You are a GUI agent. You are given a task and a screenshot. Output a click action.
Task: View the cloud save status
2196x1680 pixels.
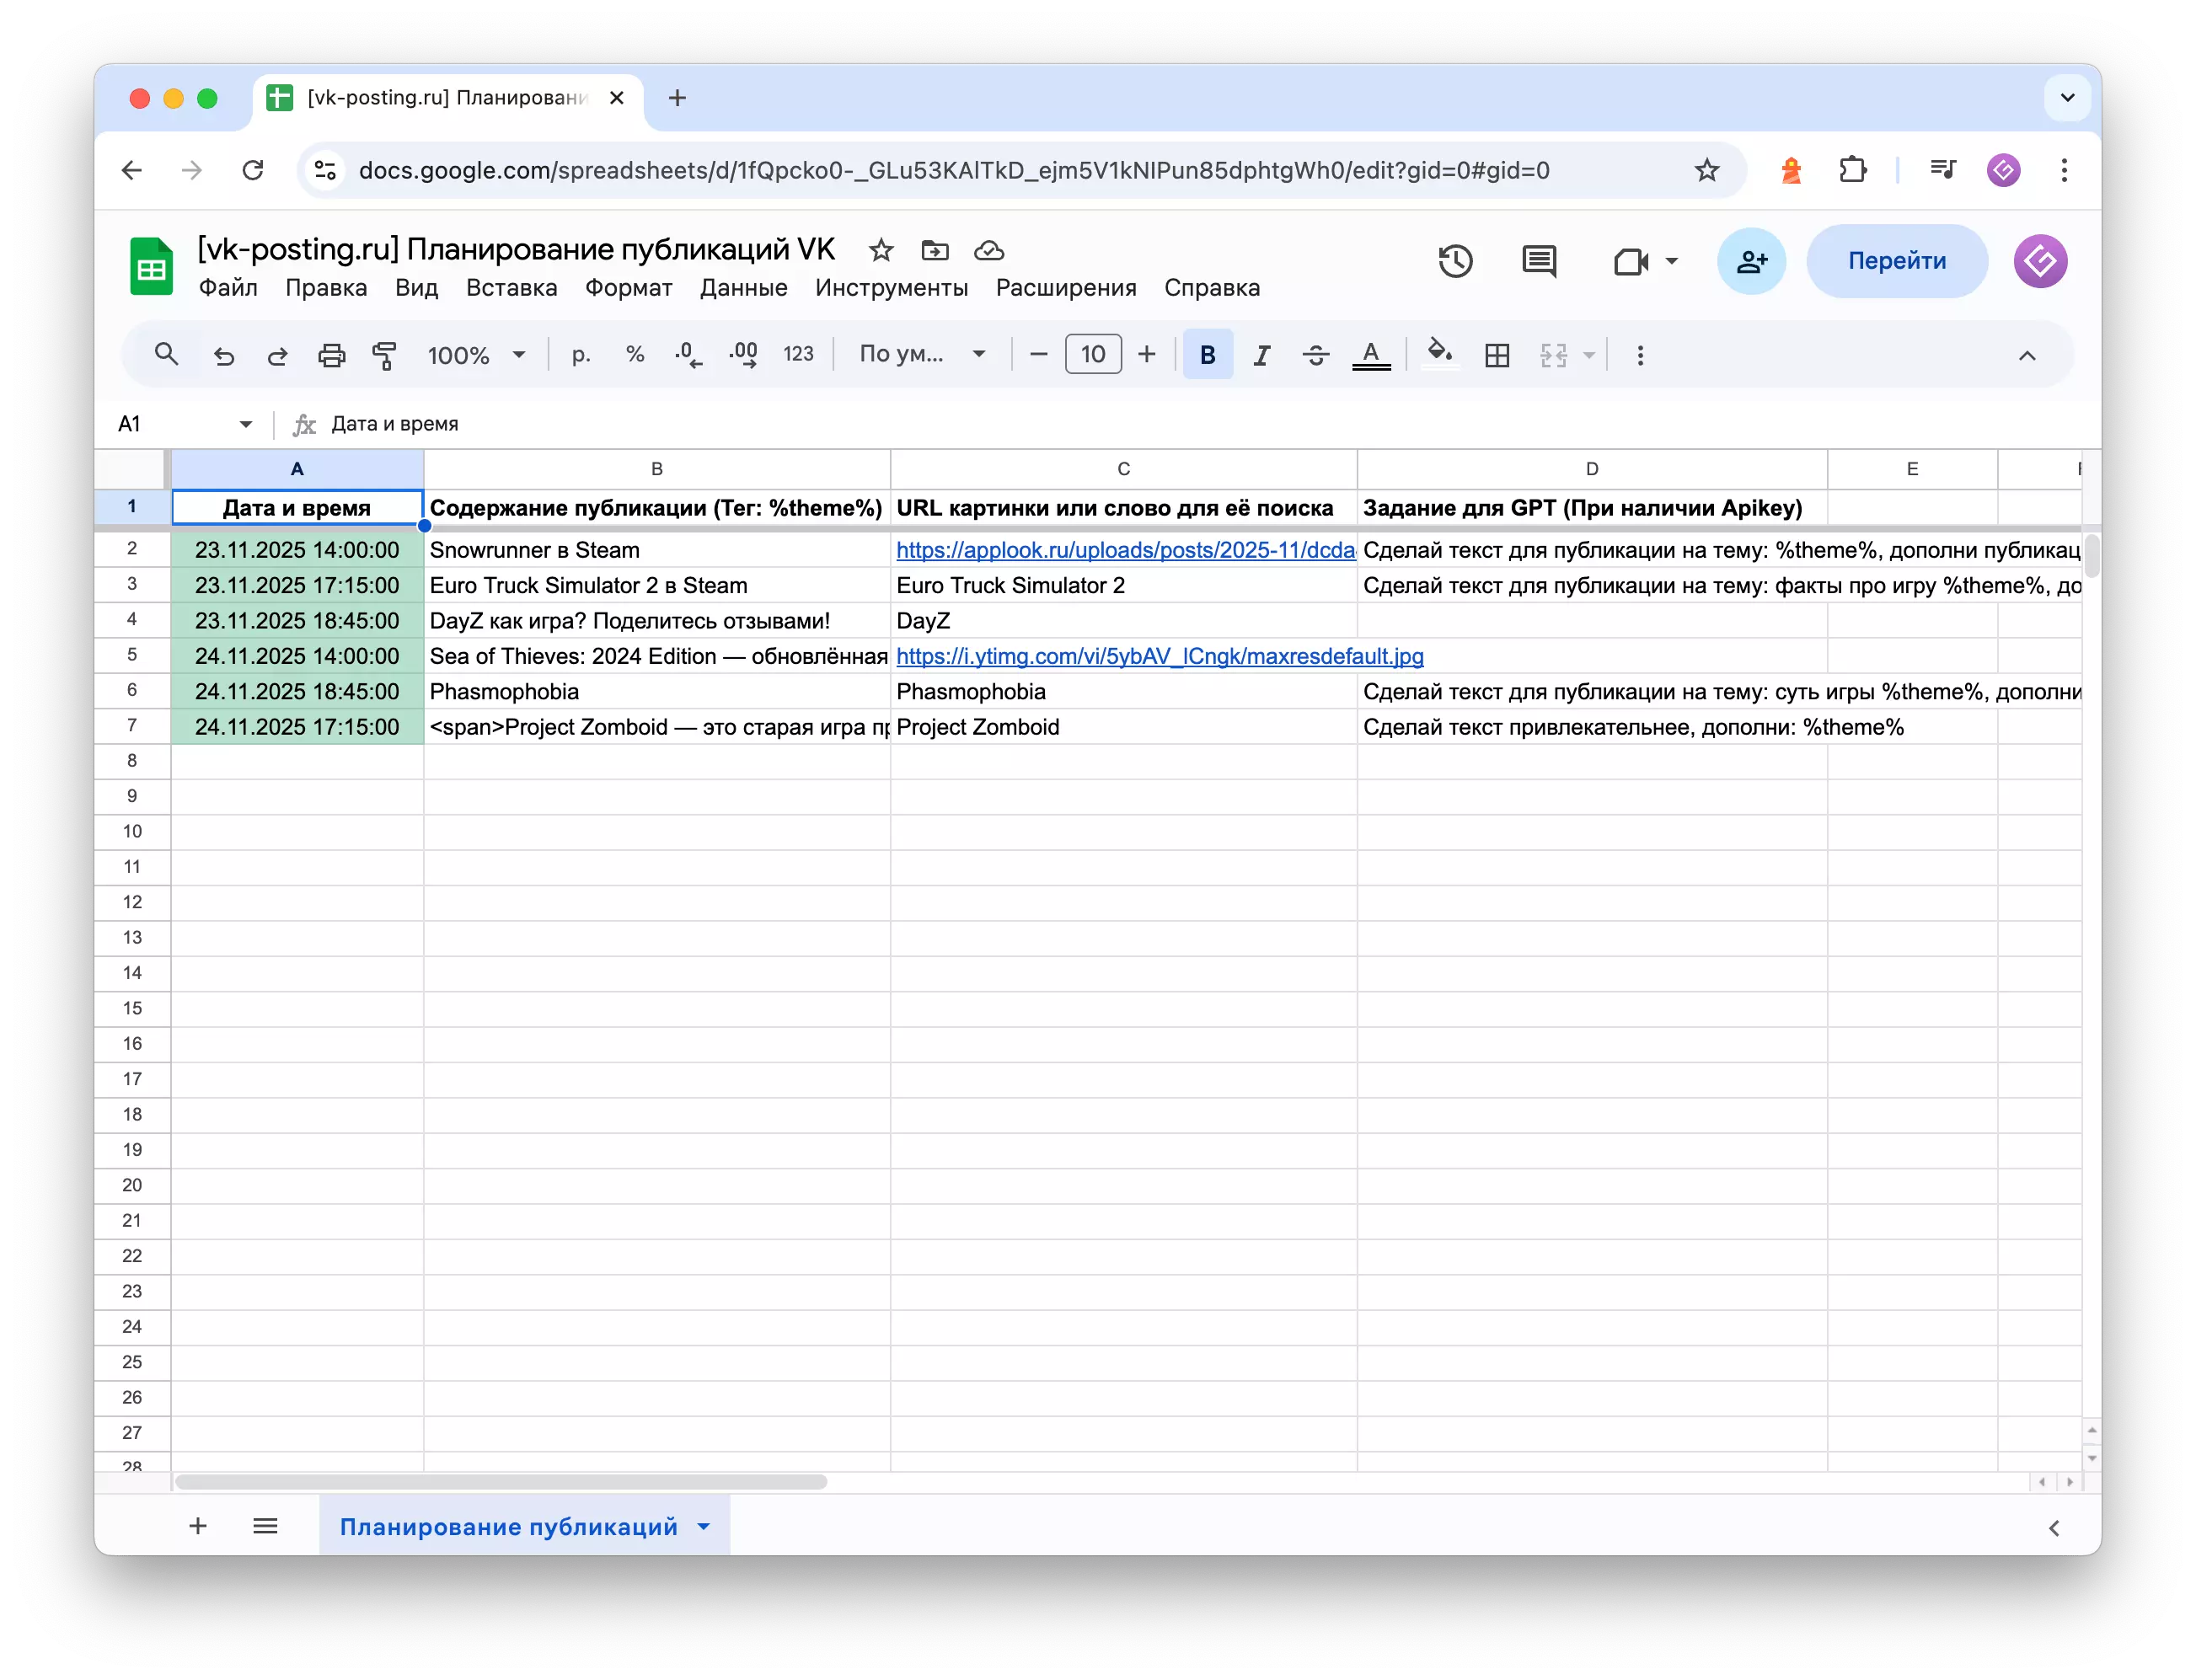989,250
